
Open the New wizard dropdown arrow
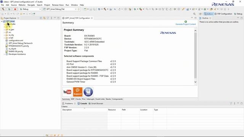(88, 9)
